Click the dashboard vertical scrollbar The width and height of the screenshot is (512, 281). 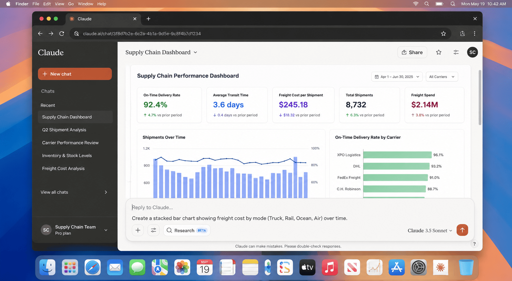tap(480, 98)
